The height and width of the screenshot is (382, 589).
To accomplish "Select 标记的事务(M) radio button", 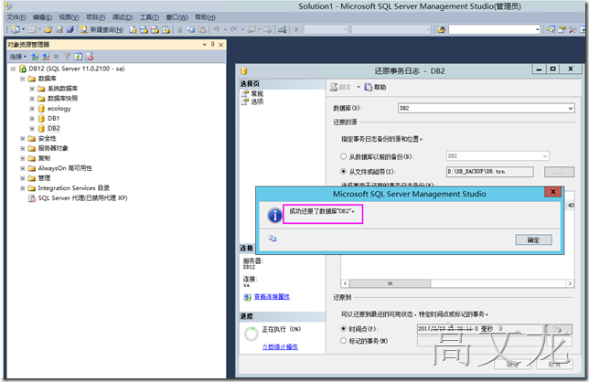I will 343,341.
